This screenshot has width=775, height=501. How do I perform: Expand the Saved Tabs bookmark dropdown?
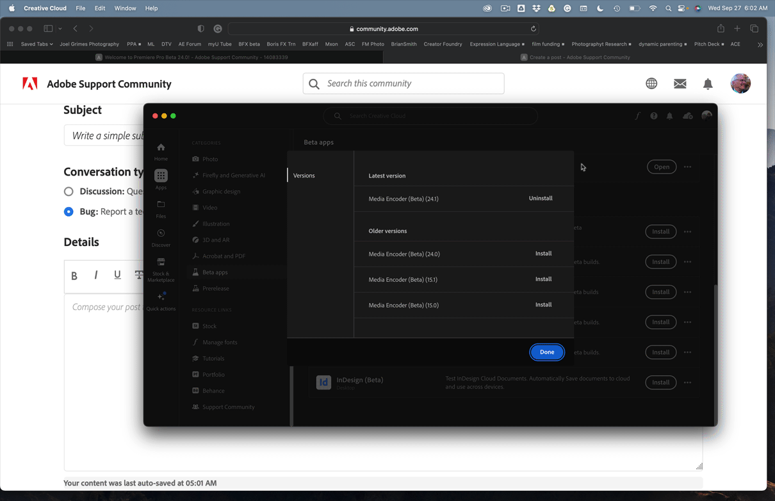pos(35,44)
